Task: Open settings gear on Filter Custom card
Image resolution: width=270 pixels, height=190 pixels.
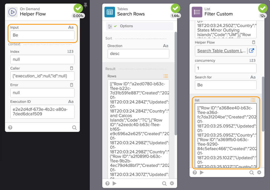Action: (259, 173)
